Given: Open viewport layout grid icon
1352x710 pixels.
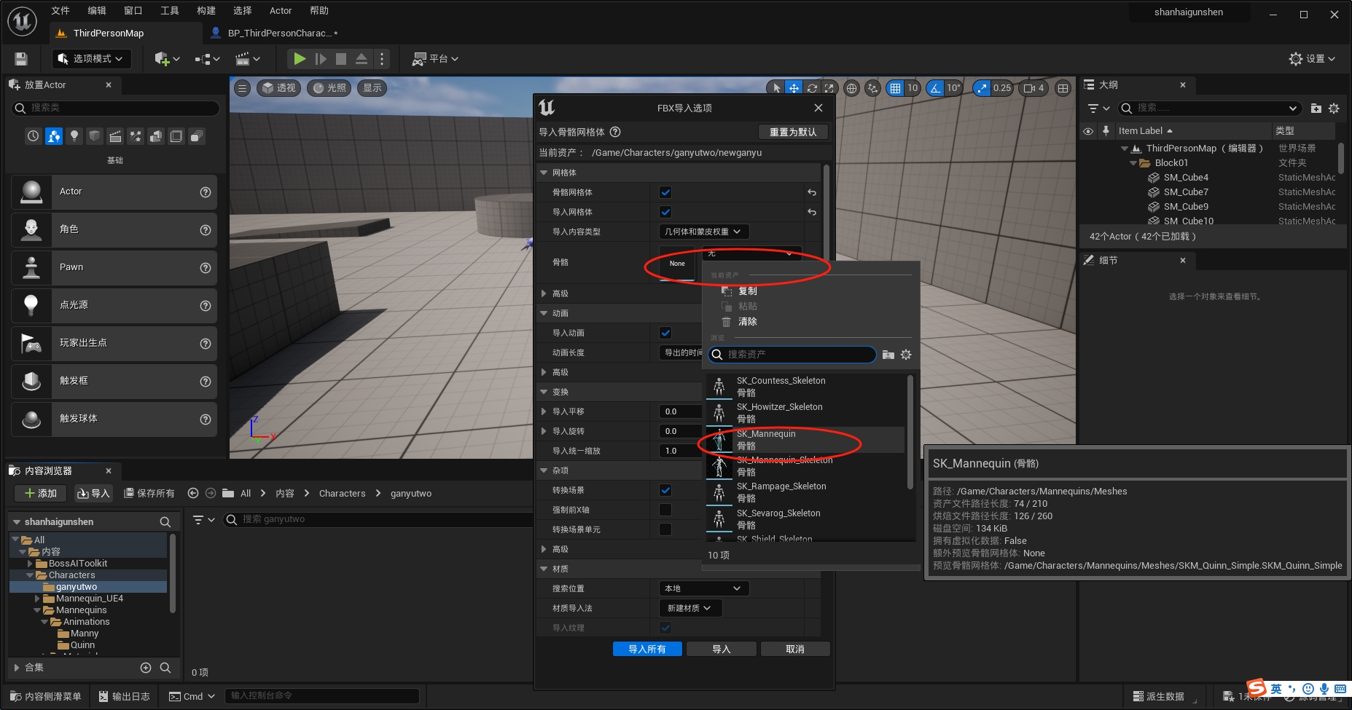Looking at the screenshot, I should (1063, 88).
